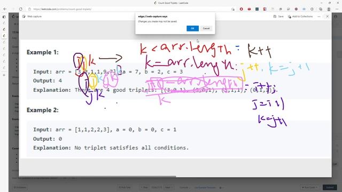
Task: Open the site info padlock icon
Action: coord(29,9)
